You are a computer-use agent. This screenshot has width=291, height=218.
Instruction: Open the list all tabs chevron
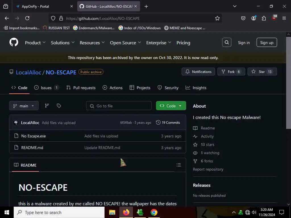click(234, 6)
